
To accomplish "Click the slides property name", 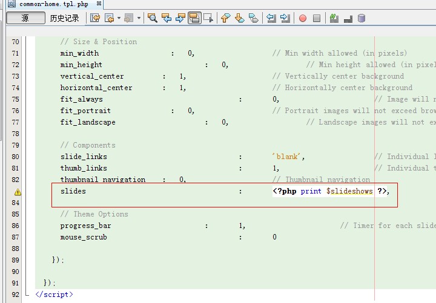I will [73, 191].
